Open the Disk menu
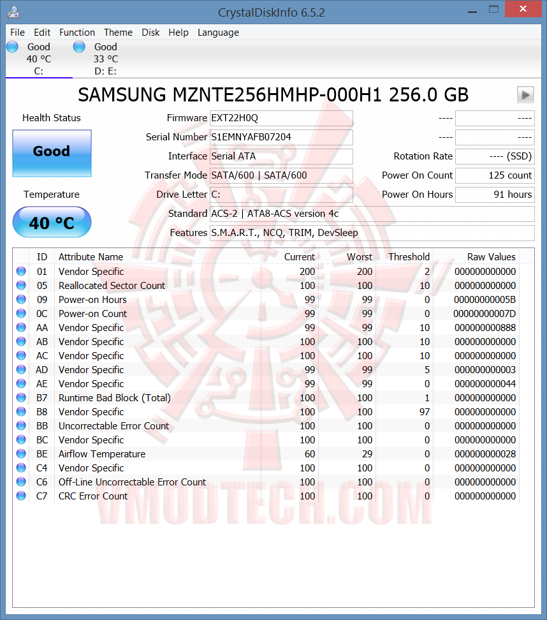 coord(150,33)
